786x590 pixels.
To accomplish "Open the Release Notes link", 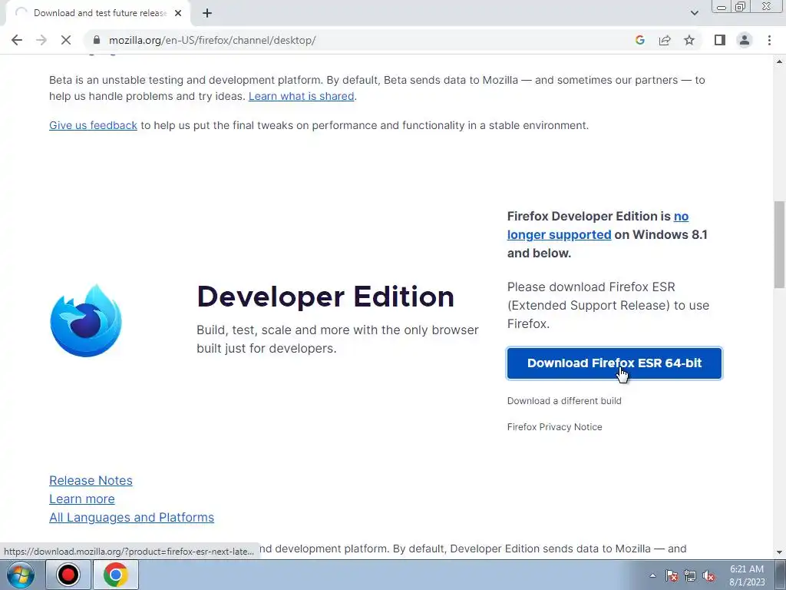I will click(x=91, y=480).
